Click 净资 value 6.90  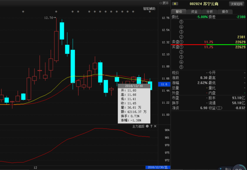(x=204, y=108)
